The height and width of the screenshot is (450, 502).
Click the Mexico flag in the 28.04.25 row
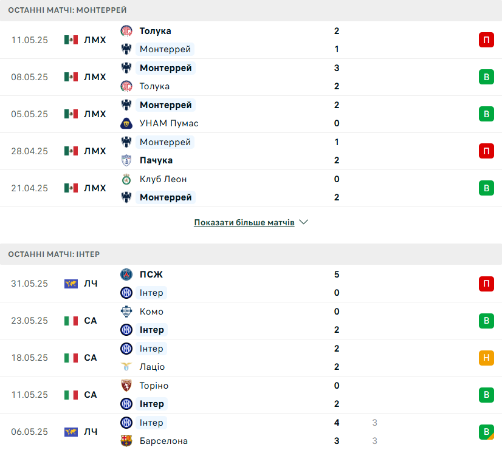(70, 151)
